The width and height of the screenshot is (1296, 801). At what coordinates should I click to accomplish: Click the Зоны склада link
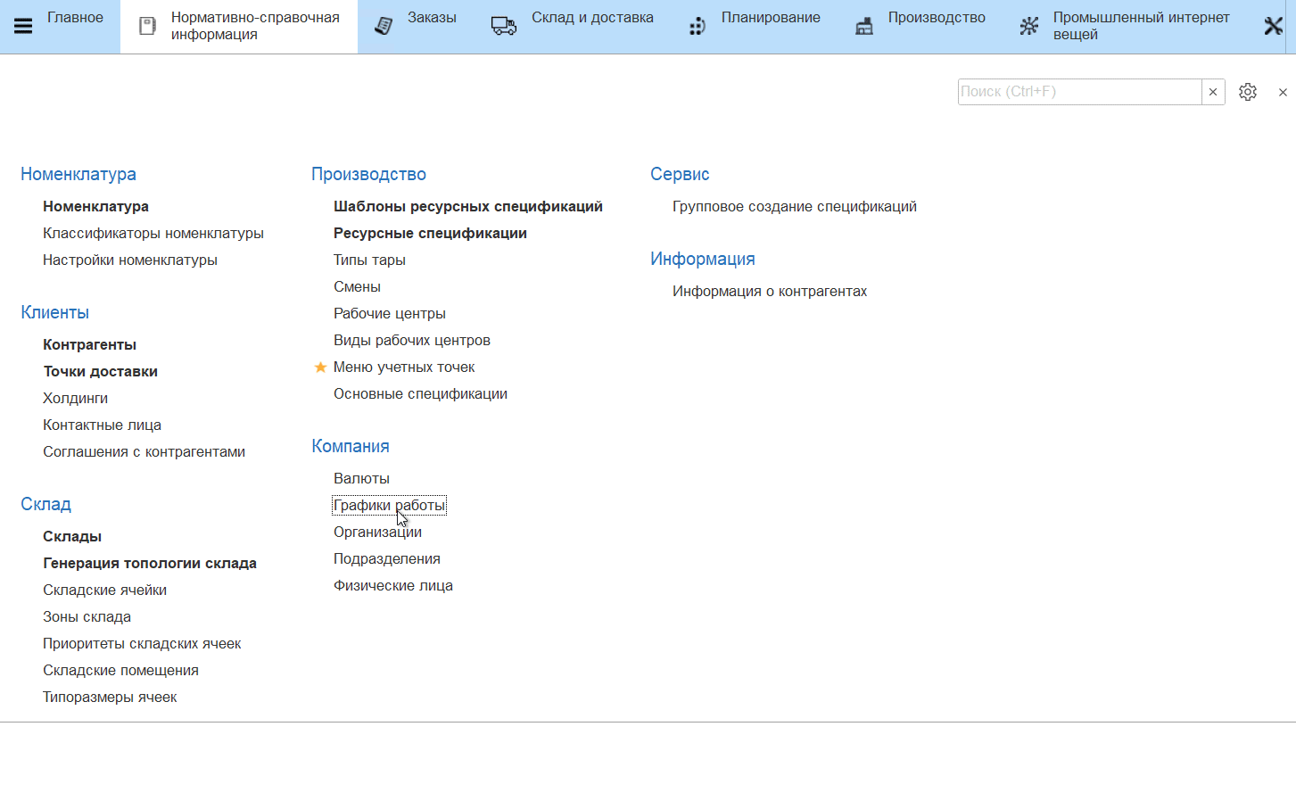click(x=87, y=616)
